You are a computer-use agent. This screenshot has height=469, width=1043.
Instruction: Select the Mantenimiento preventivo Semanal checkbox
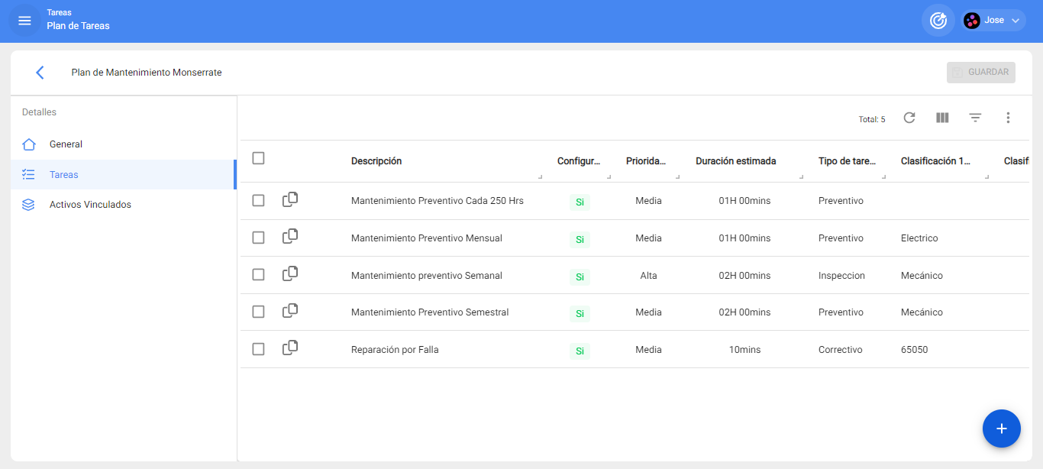258,274
